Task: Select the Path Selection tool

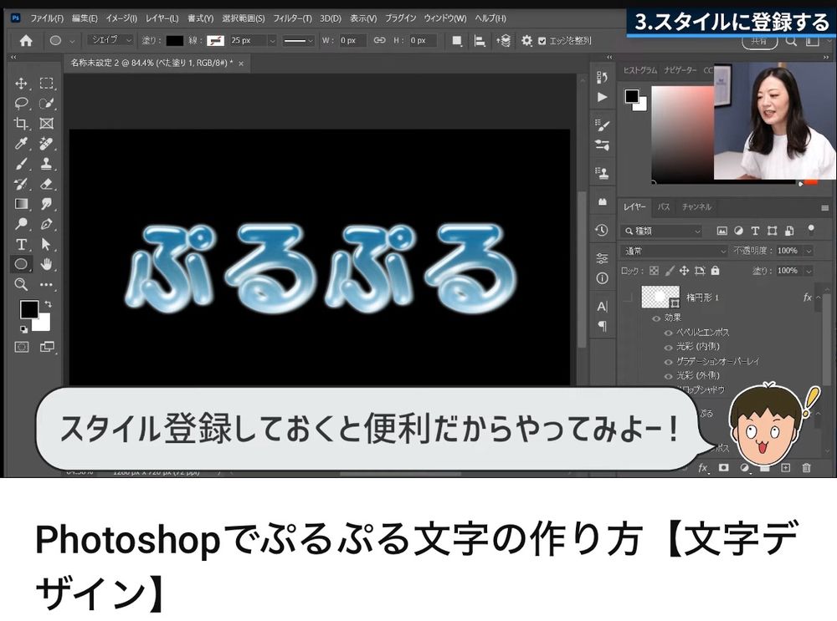Action: (x=46, y=244)
